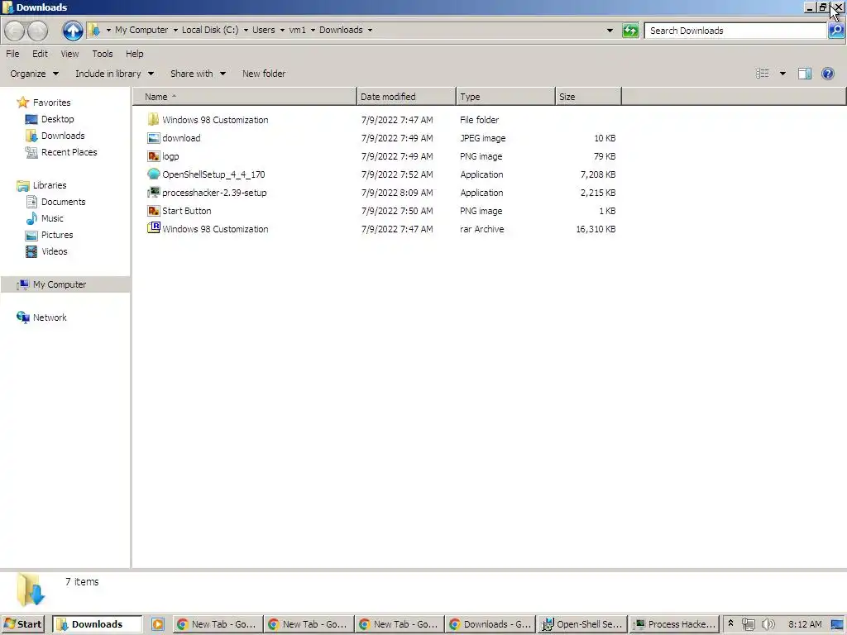The height and width of the screenshot is (635, 847).
Task: Click the Show desktop tray icon
Action: [x=837, y=624]
